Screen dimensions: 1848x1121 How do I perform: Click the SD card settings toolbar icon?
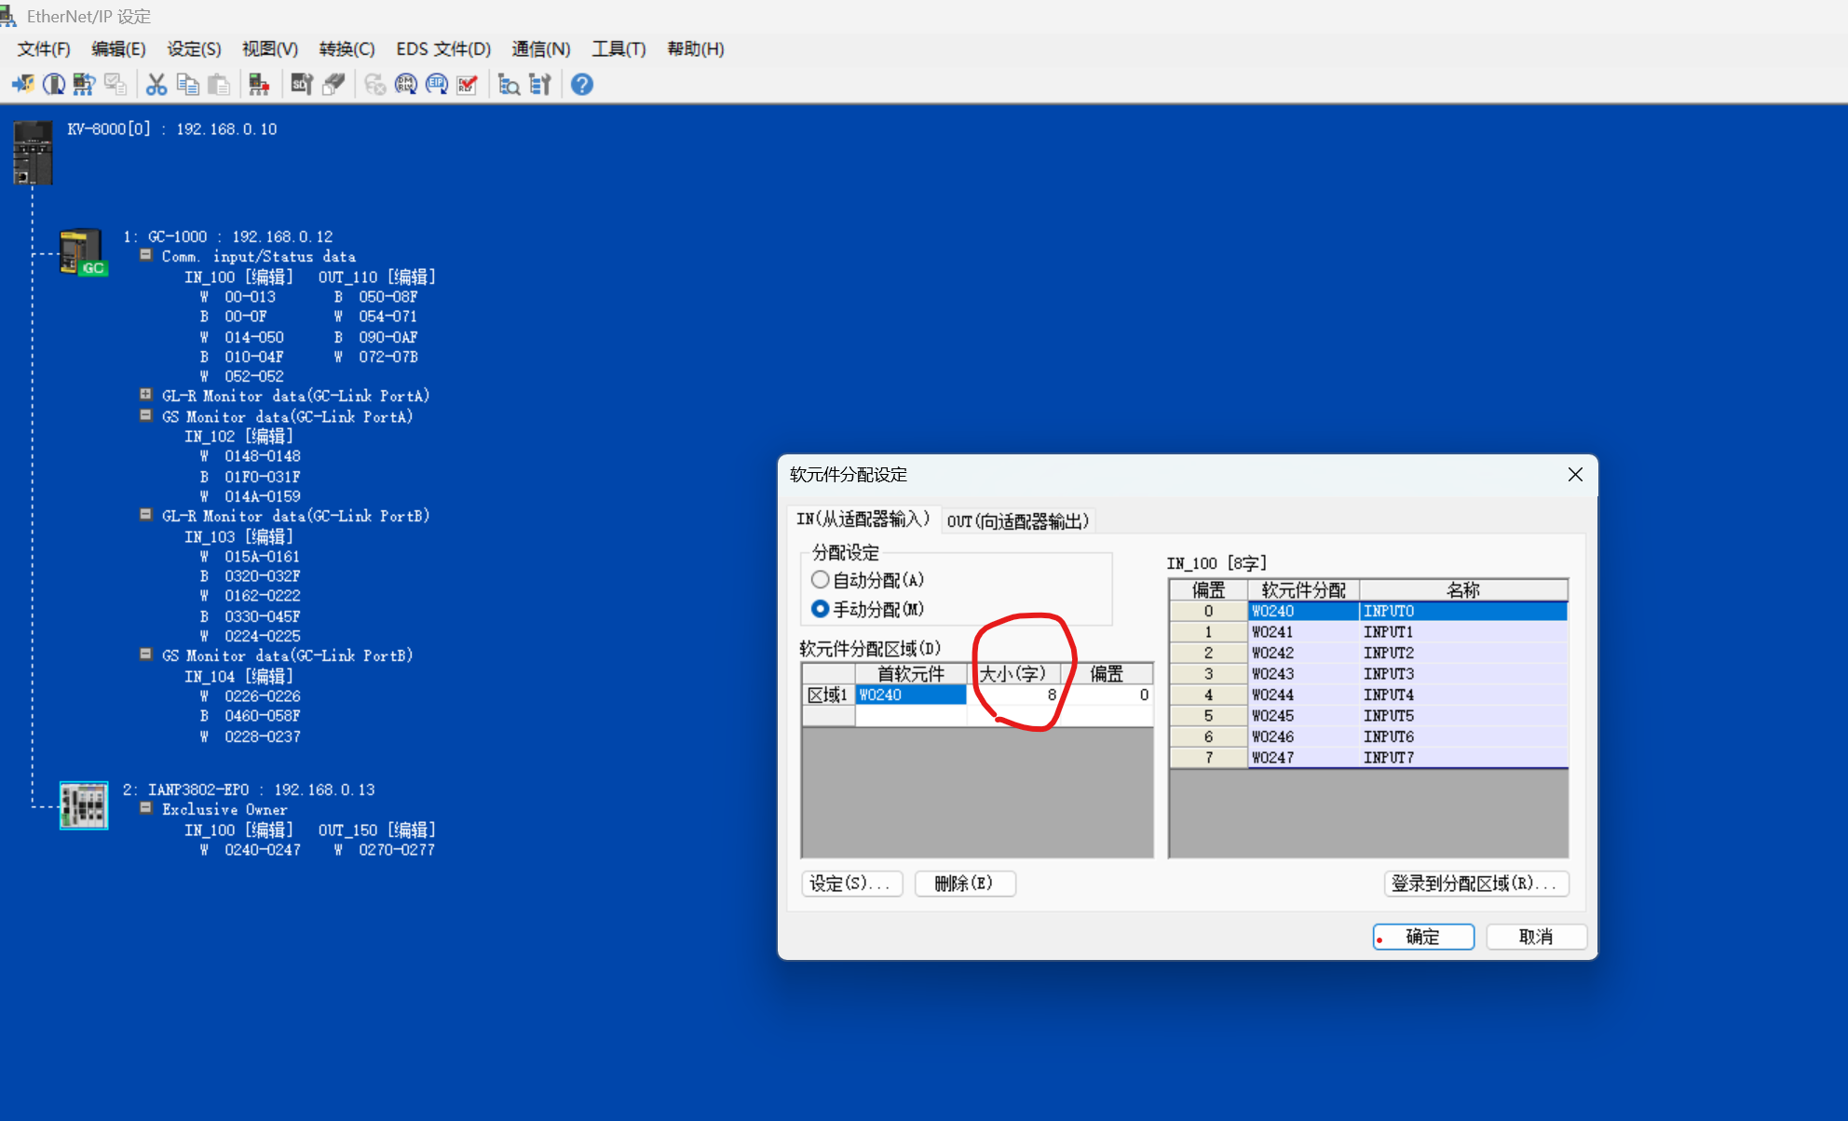[x=301, y=85]
